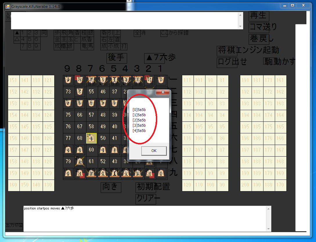Select the bottom-row knight piece in file 8
The width and height of the screenshot is (316, 242).
pos(80,173)
